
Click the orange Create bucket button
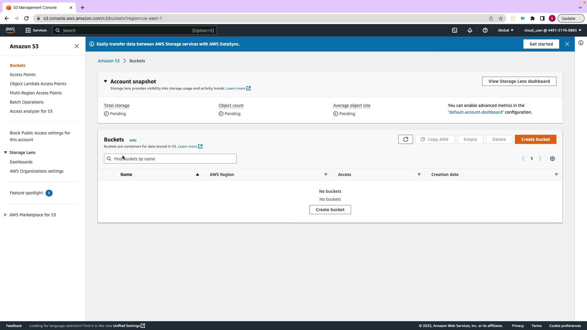pos(535,139)
